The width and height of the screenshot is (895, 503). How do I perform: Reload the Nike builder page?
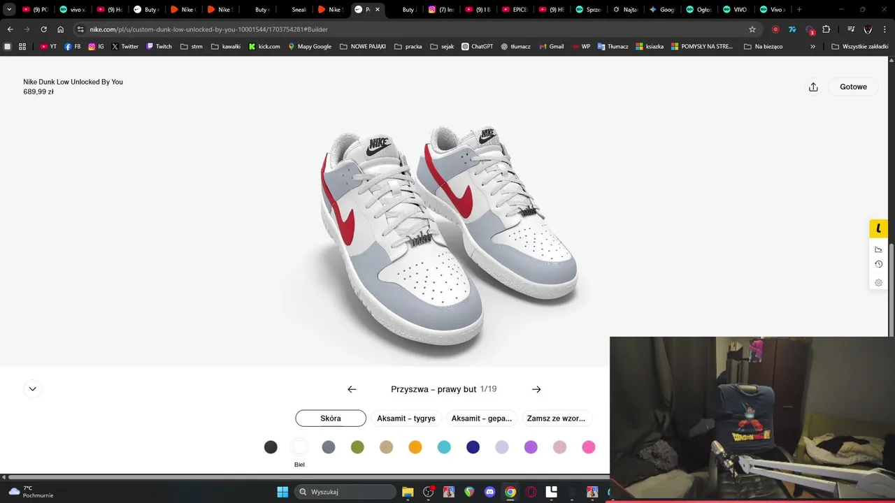pyautogui.click(x=43, y=29)
